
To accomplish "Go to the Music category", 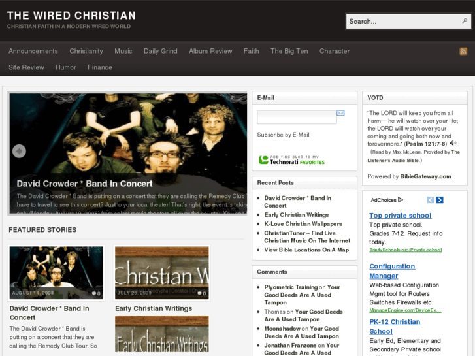I will [x=123, y=51].
